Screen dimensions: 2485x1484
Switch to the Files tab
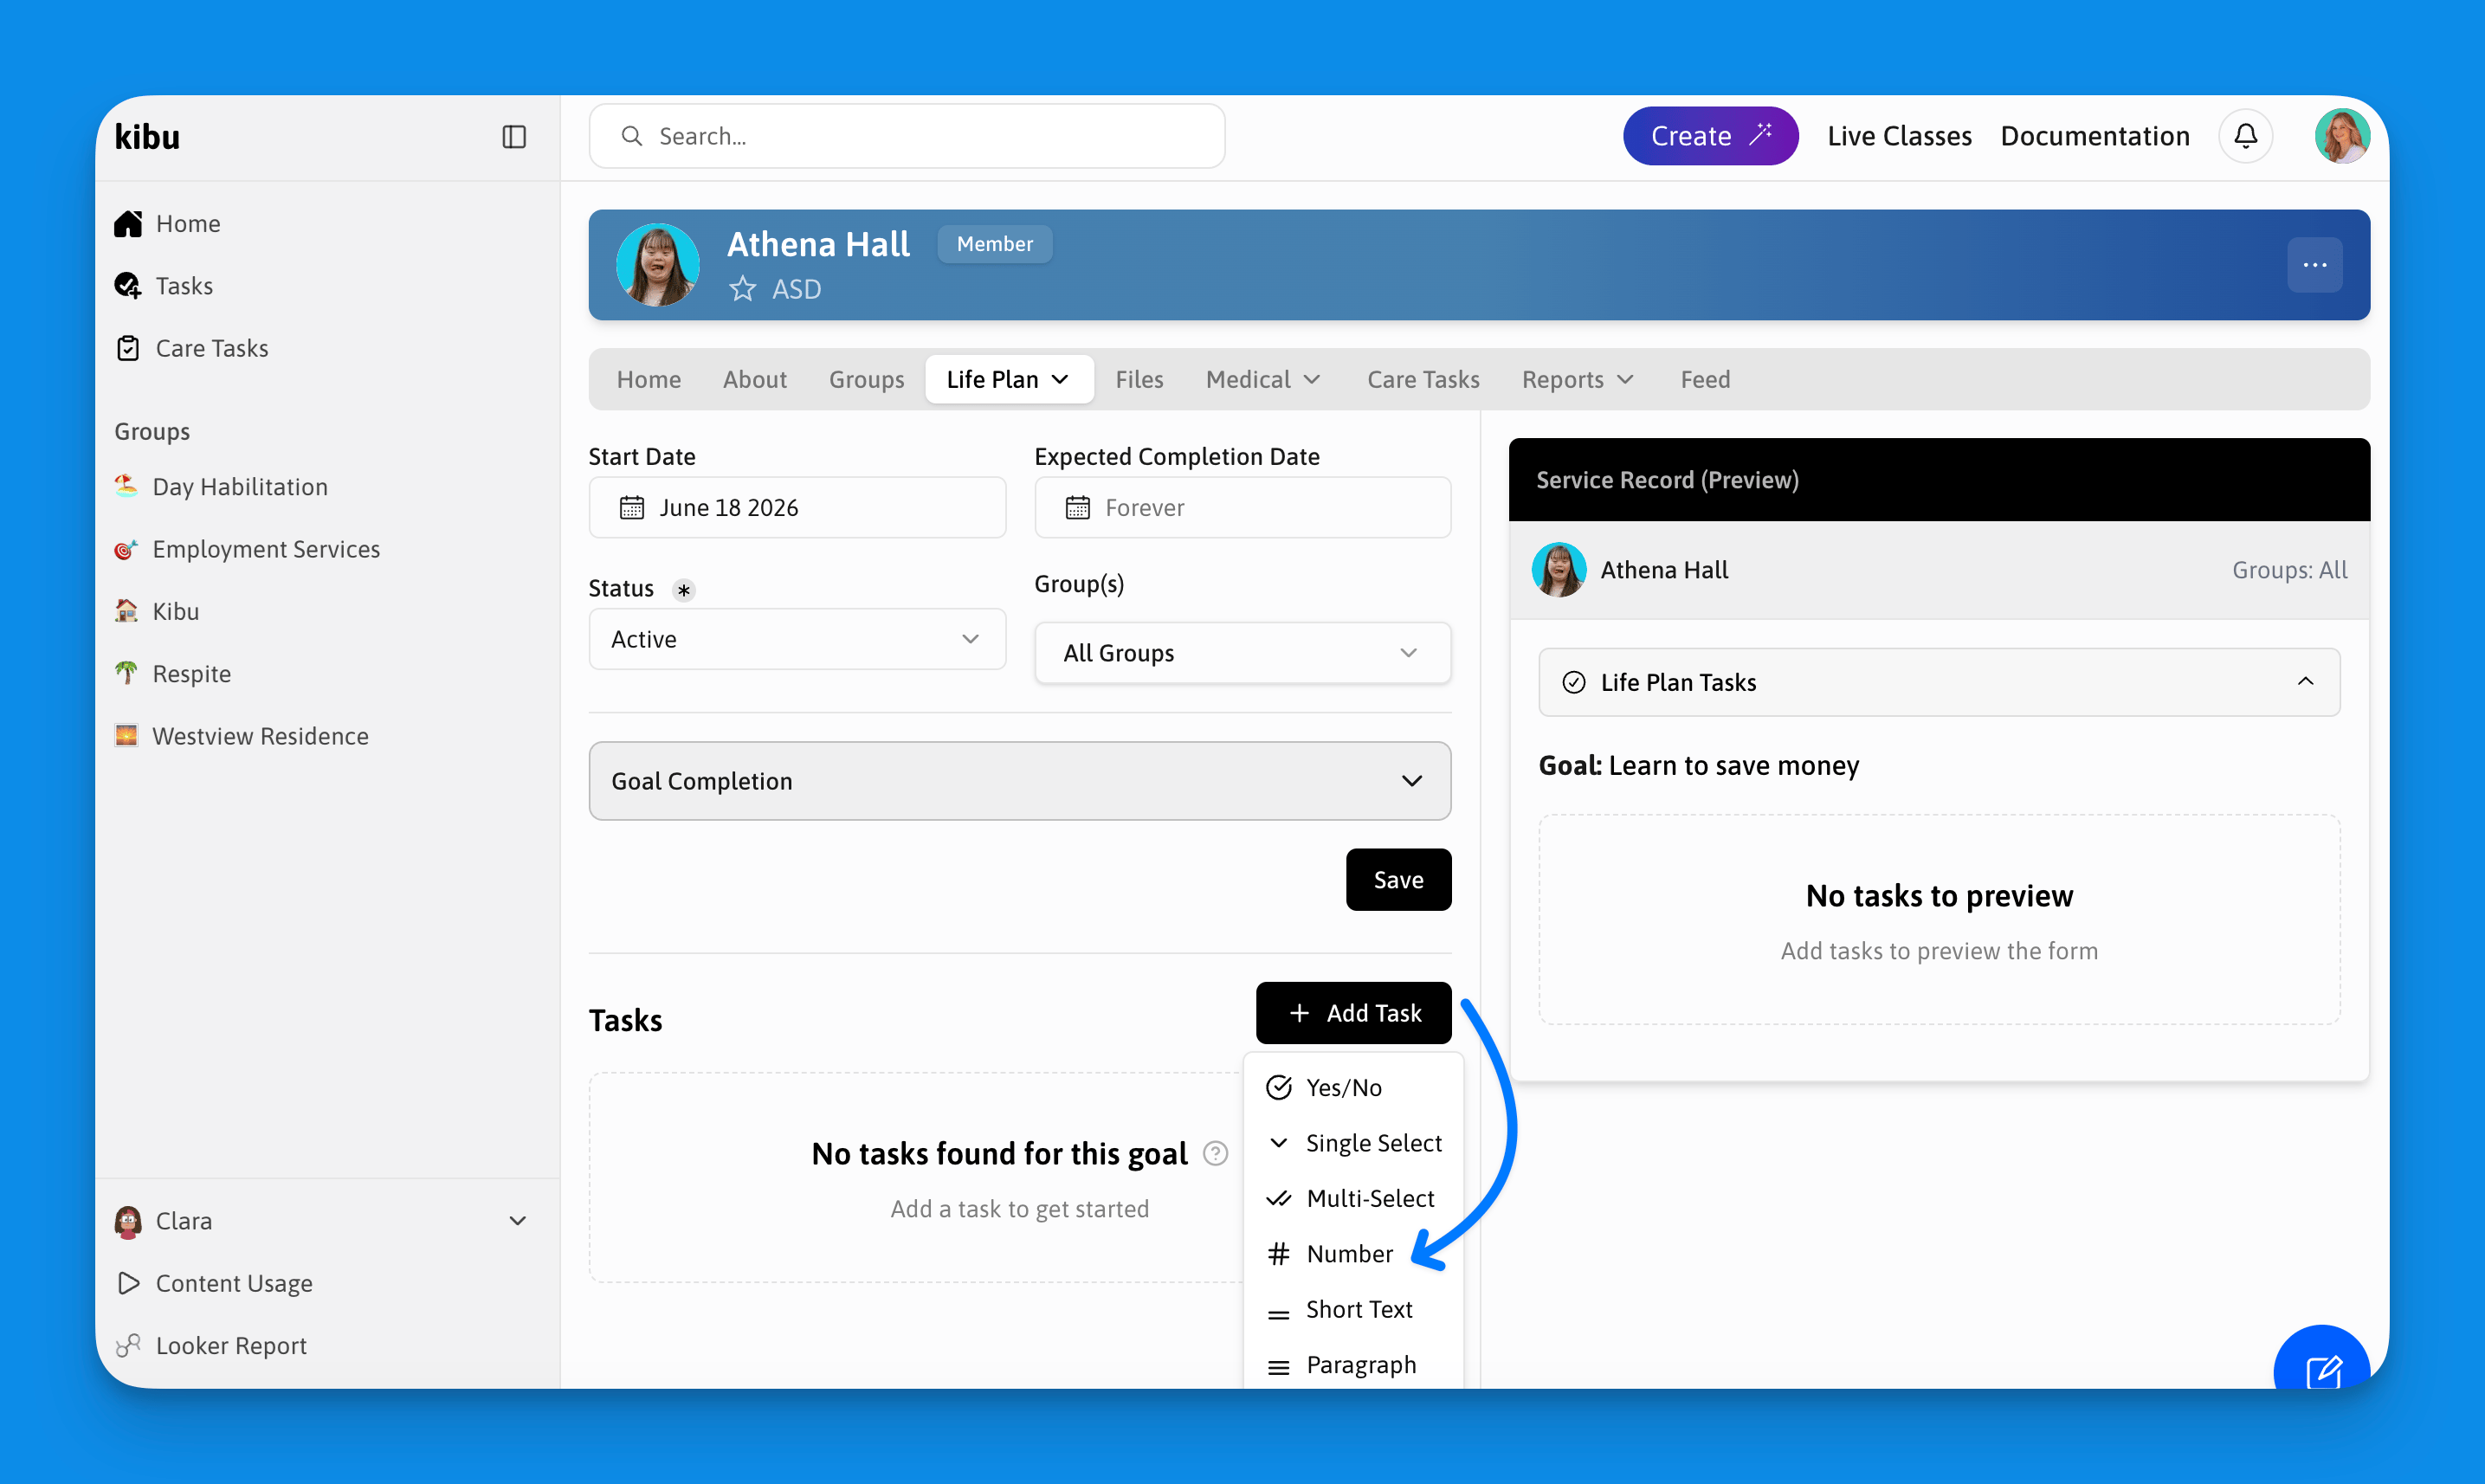[x=1139, y=380]
